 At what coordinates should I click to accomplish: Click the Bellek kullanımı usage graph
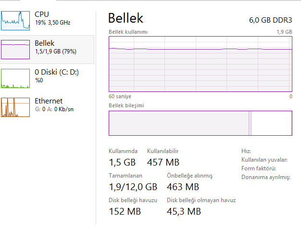pyautogui.click(x=201, y=64)
